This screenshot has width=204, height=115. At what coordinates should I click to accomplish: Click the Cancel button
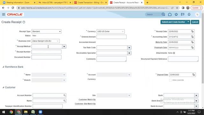195,22
